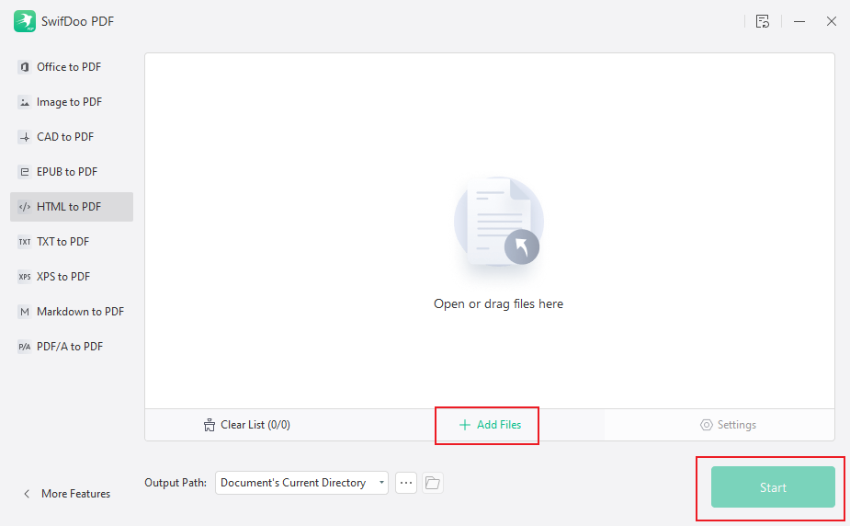Click the Office to PDF icon
This screenshot has width=850, height=526.
25,67
